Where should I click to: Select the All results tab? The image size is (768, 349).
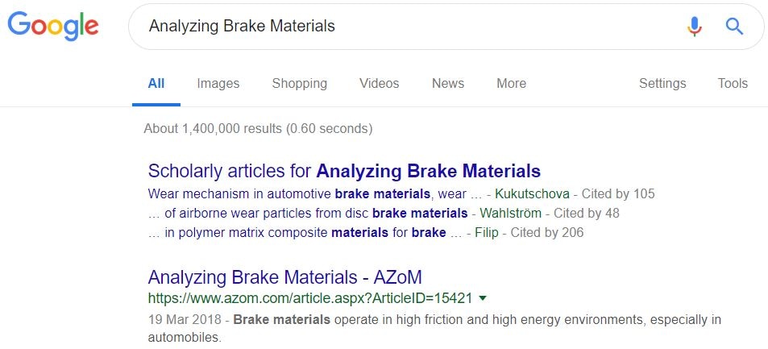(x=156, y=83)
